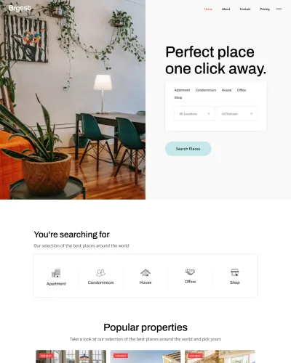Open the hamburger menu icon
The height and width of the screenshot is (363, 291).
click(x=279, y=9)
